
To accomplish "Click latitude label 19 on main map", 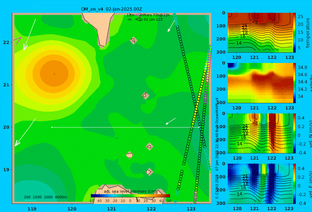I will tap(6, 170).
